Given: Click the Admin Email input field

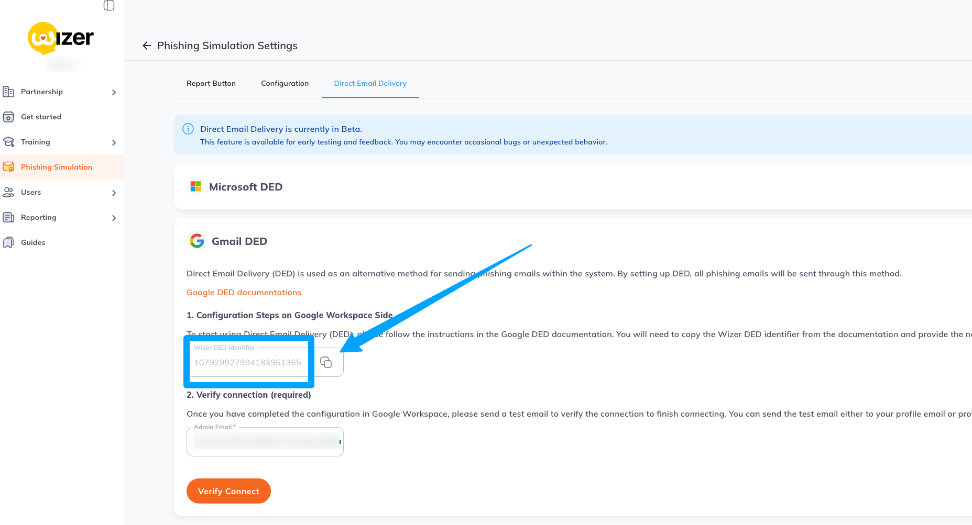Looking at the screenshot, I should (265, 442).
